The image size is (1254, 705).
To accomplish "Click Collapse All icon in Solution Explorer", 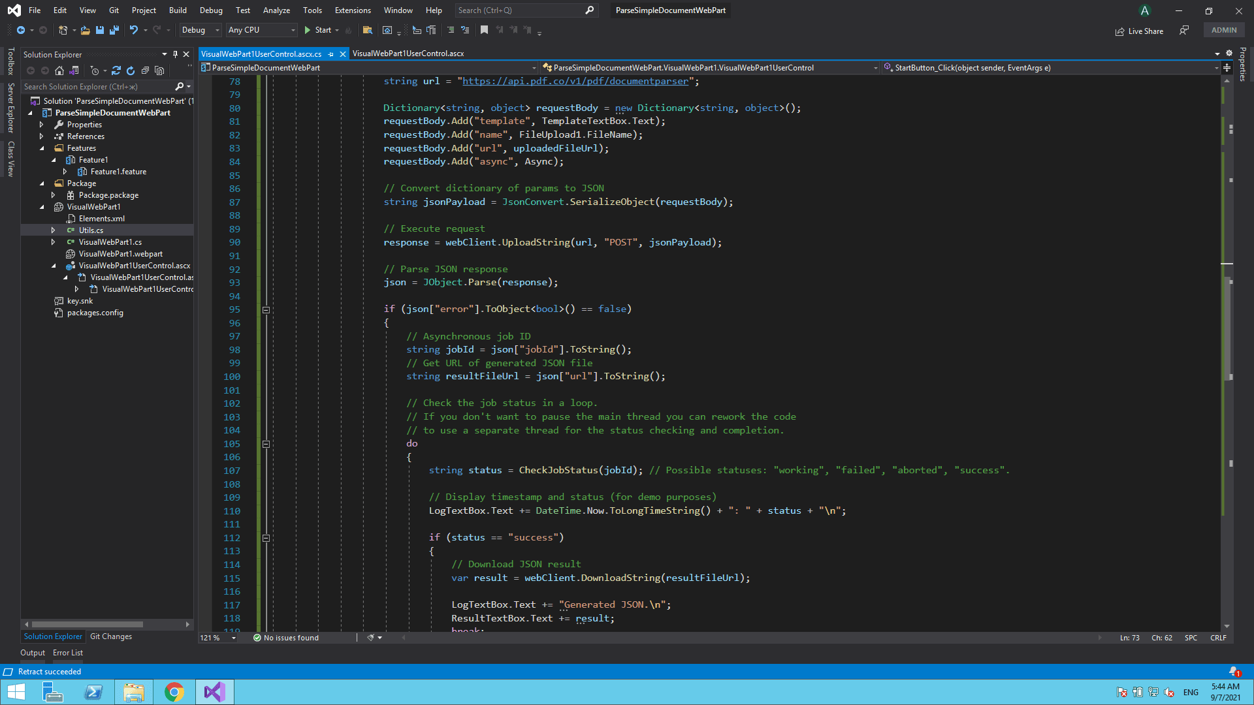I will tap(145, 70).
